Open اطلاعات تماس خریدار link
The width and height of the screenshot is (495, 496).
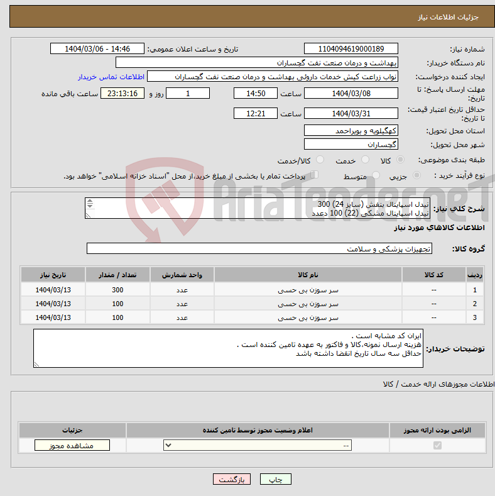(111, 77)
